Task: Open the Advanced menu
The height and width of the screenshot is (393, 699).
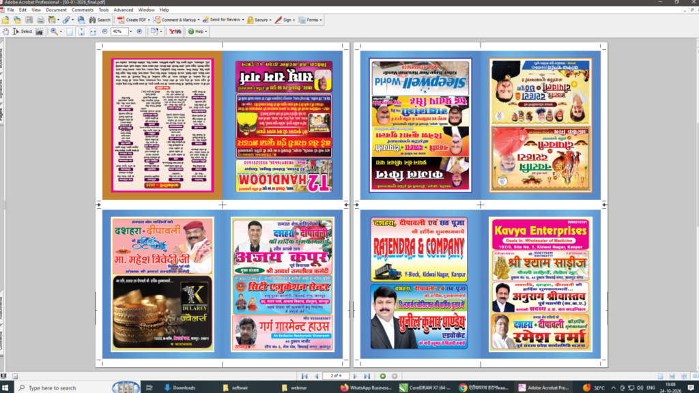Action: point(123,10)
